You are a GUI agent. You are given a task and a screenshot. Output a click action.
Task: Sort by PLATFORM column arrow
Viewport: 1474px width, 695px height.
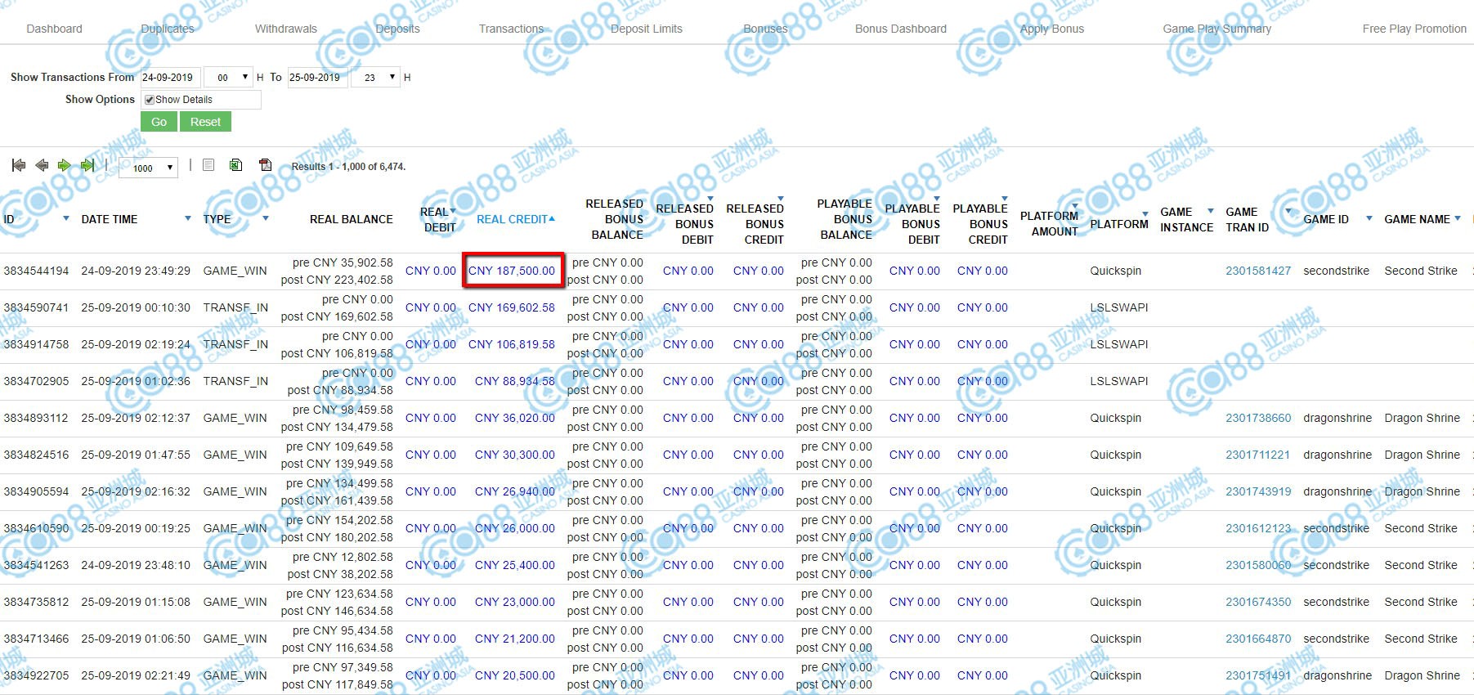[x=1145, y=215]
